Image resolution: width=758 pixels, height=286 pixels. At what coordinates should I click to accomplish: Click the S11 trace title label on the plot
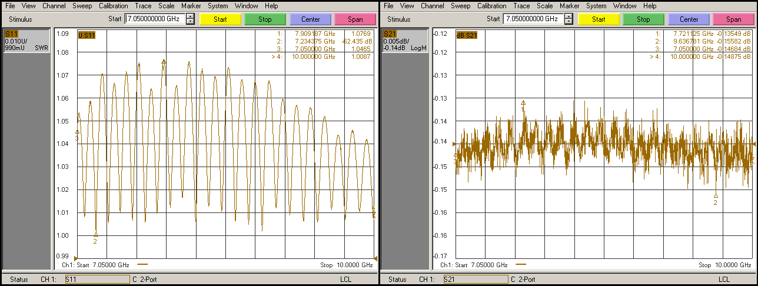click(87, 35)
